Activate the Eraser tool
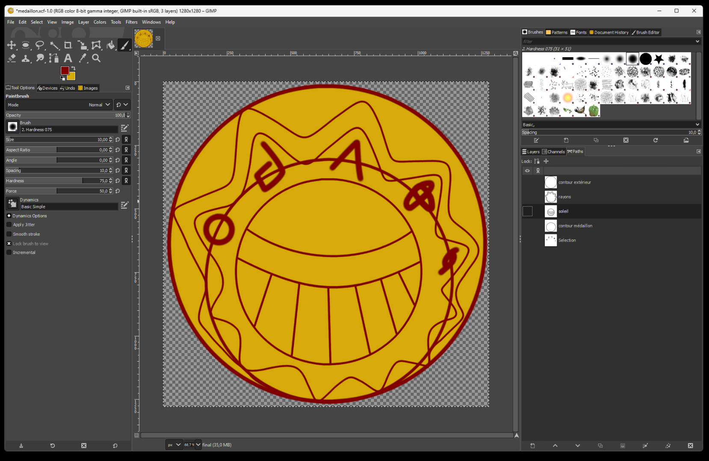Image resolution: width=709 pixels, height=461 pixels. (x=12, y=58)
